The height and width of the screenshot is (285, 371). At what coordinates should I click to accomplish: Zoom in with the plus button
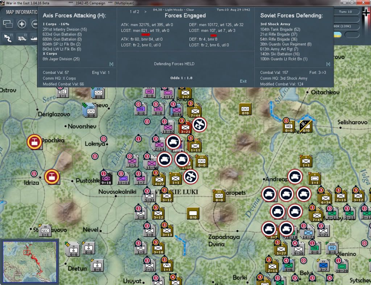tap(22, 24)
